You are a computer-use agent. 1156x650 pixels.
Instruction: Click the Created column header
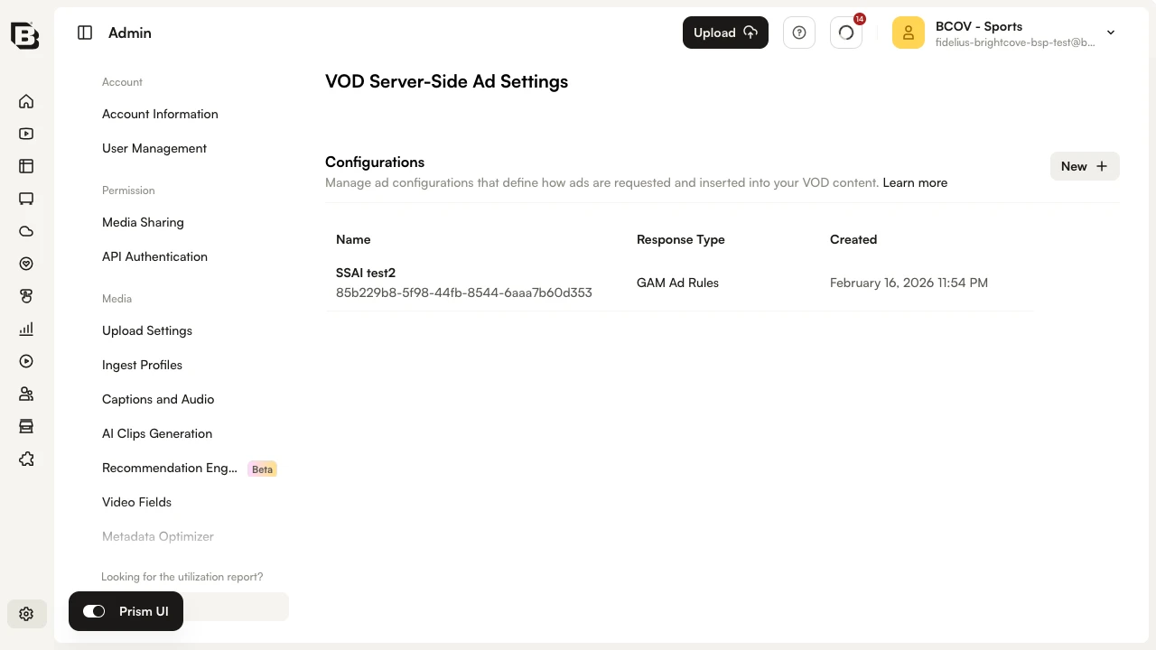tap(853, 239)
